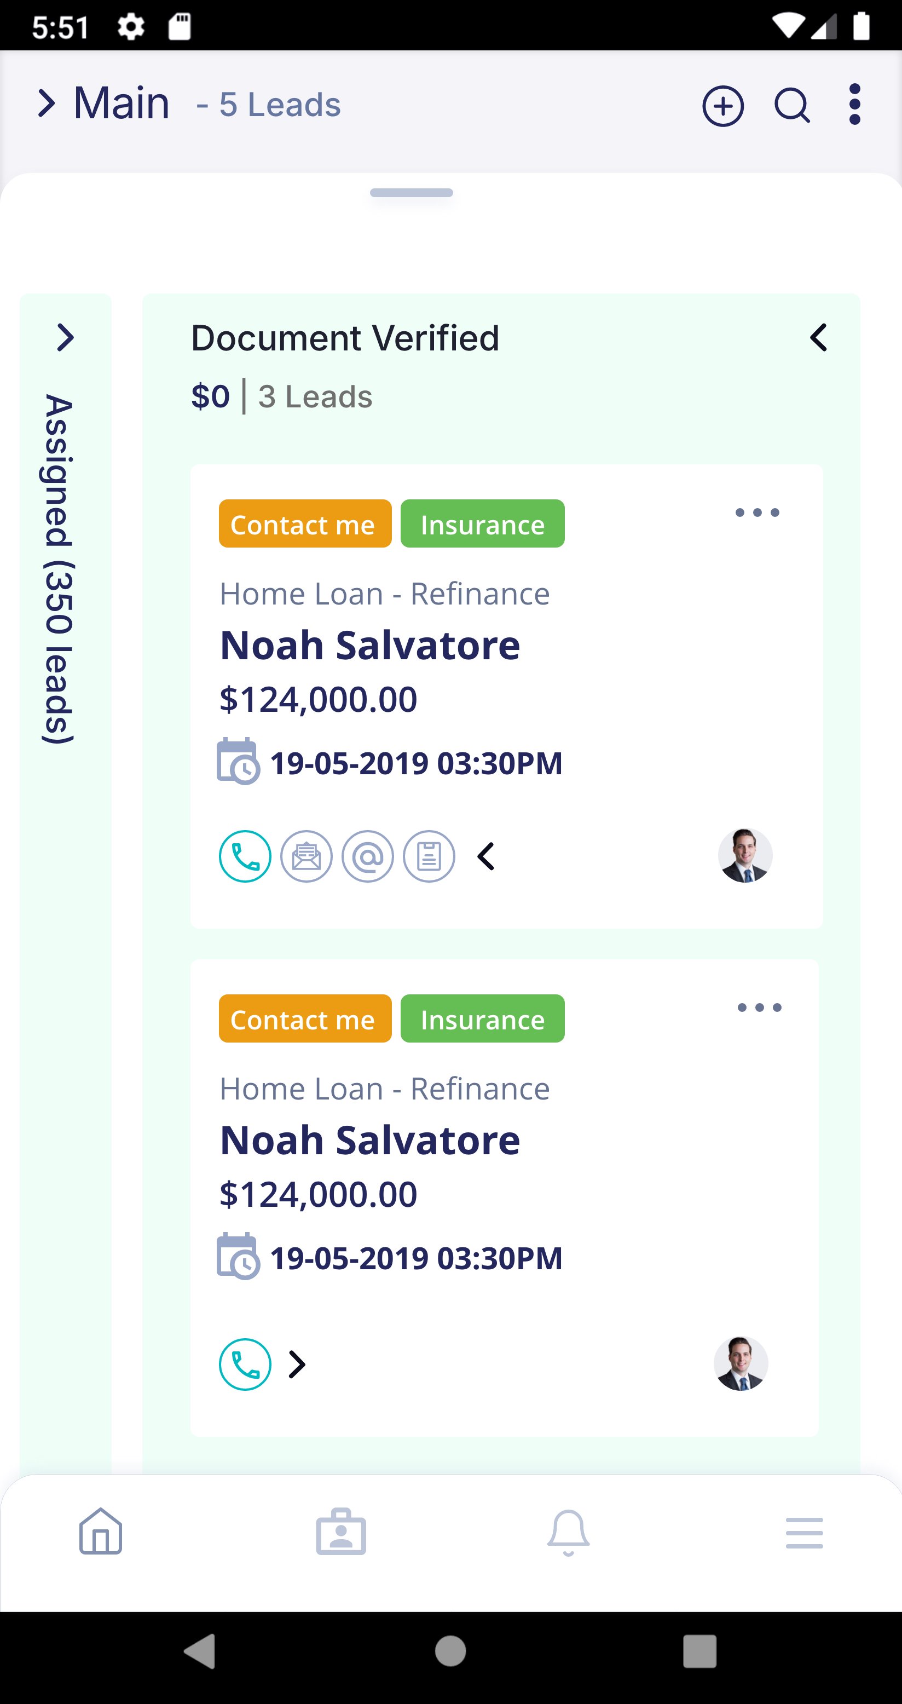Open the hamburger menu in bottom bar
This screenshot has height=1704, width=902.
coord(804,1533)
